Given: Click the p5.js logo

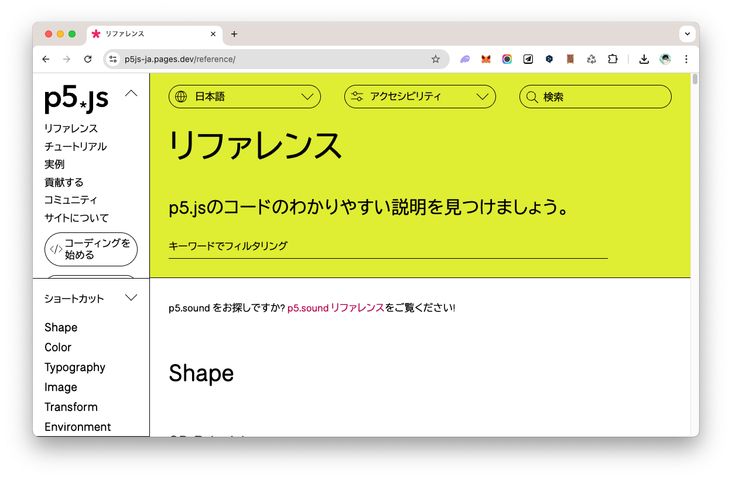Looking at the screenshot, I should click(x=77, y=99).
